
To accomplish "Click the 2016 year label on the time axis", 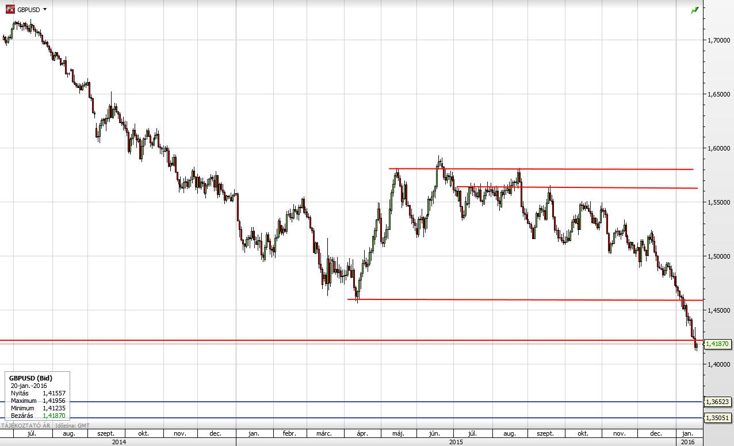I will (x=688, y=442).
